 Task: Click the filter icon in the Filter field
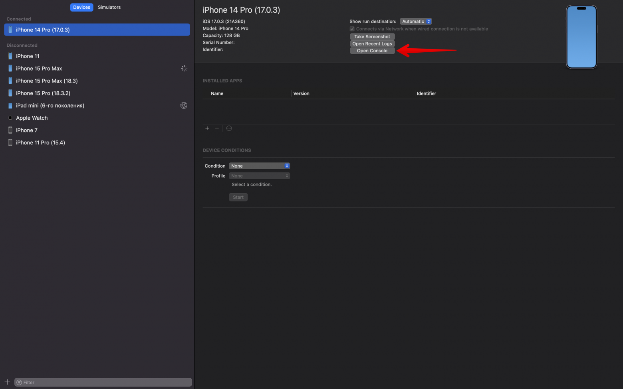click(19, 382)
